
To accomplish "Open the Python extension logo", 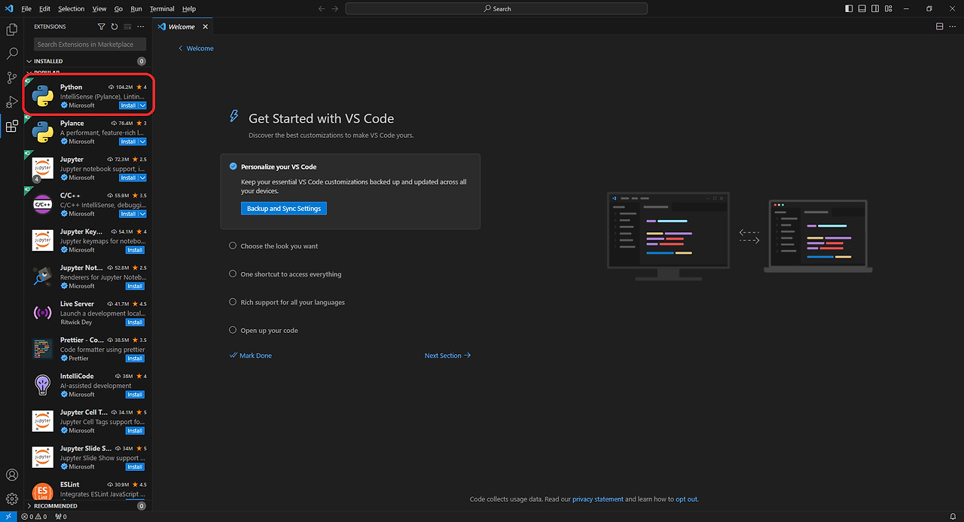I will coord(43,96).
